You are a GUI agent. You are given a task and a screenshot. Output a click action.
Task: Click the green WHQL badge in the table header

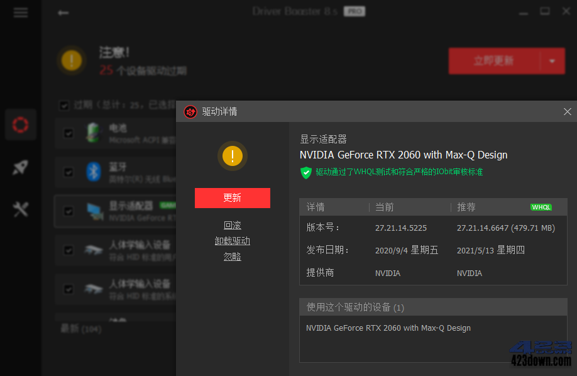click(x=541, y=207)
